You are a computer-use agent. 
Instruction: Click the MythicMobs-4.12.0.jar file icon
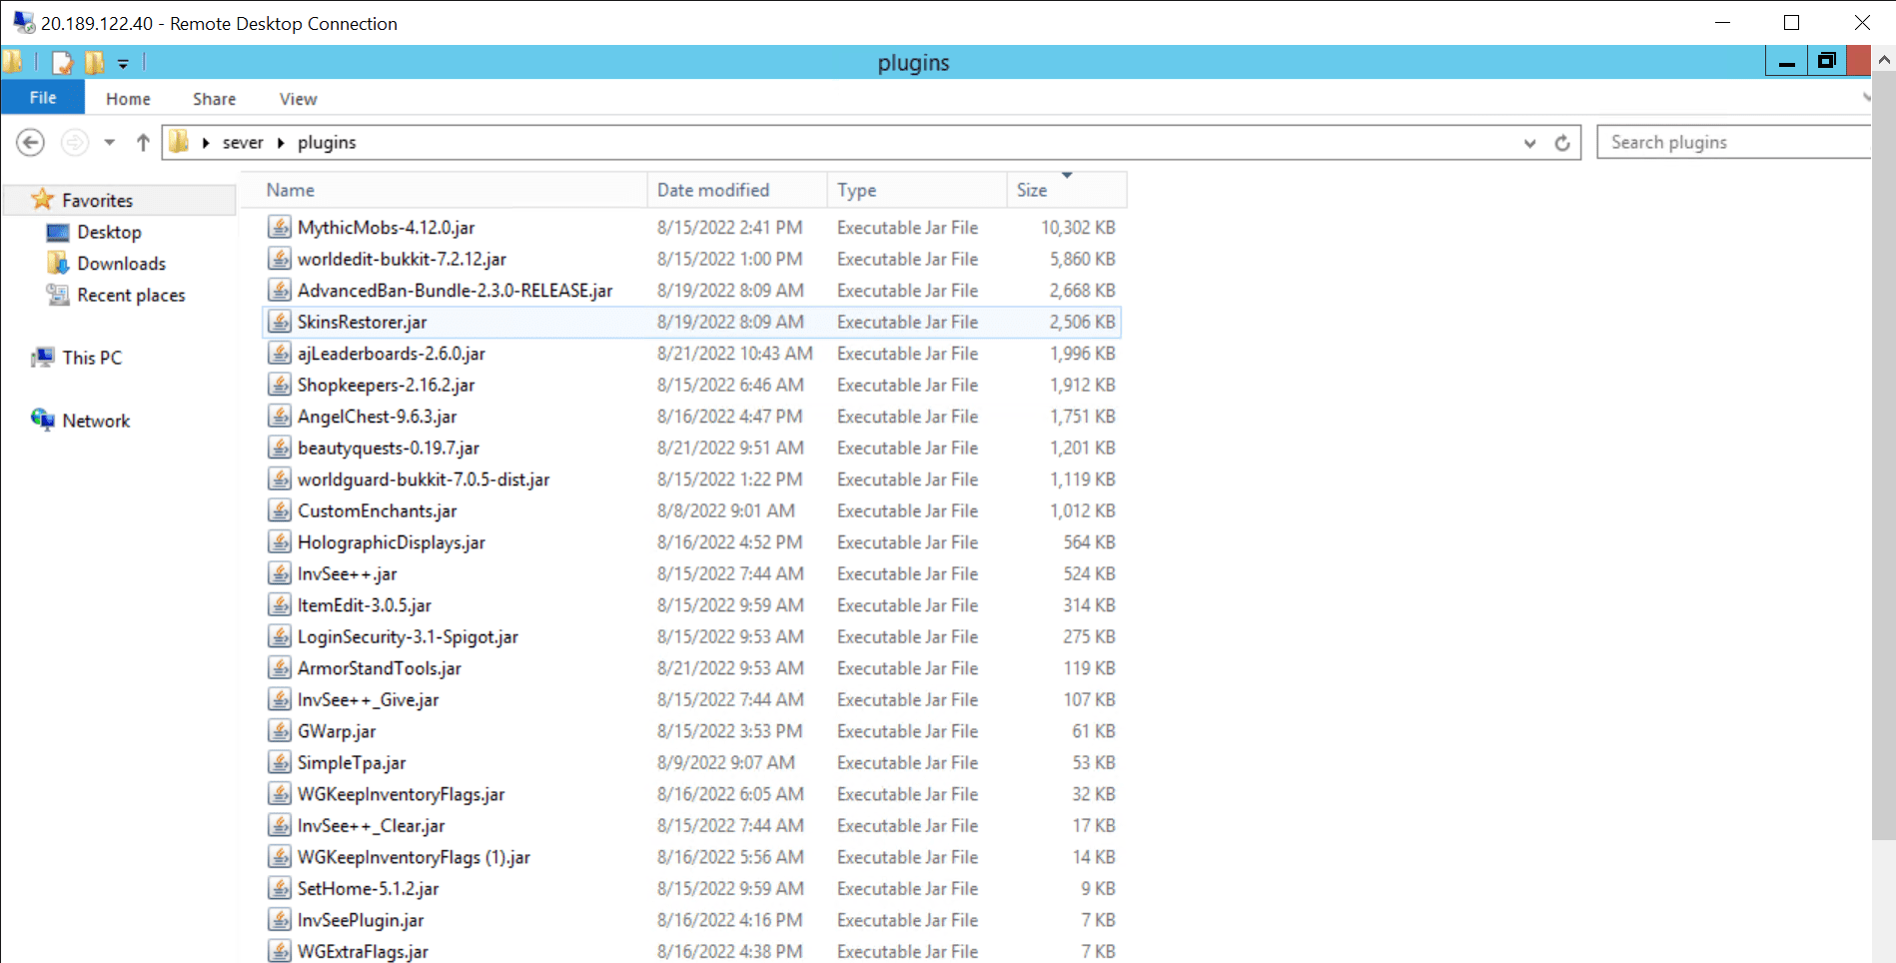[280, 228]
